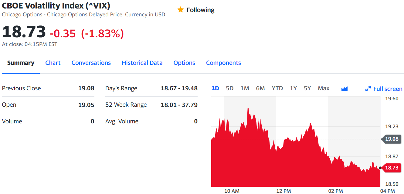Select the 6M chart range
This screenshot has width=404, height=194.
[x=260, y=88]
